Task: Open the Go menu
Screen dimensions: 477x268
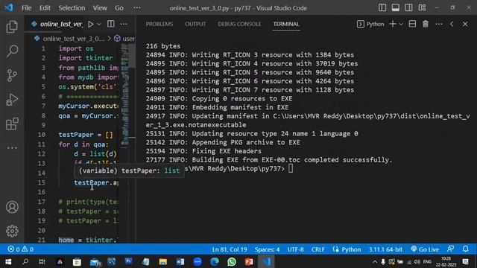Action: point(119,8)
